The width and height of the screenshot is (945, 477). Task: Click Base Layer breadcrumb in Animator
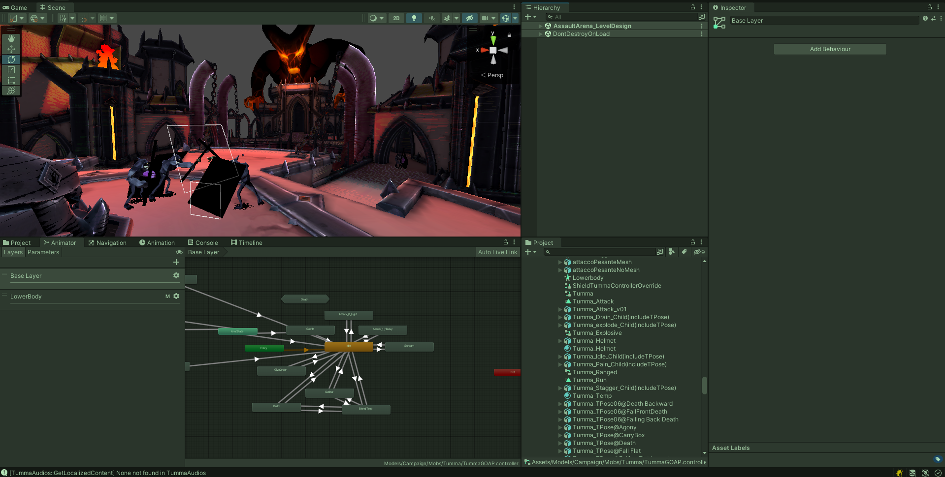click(204, 252)
